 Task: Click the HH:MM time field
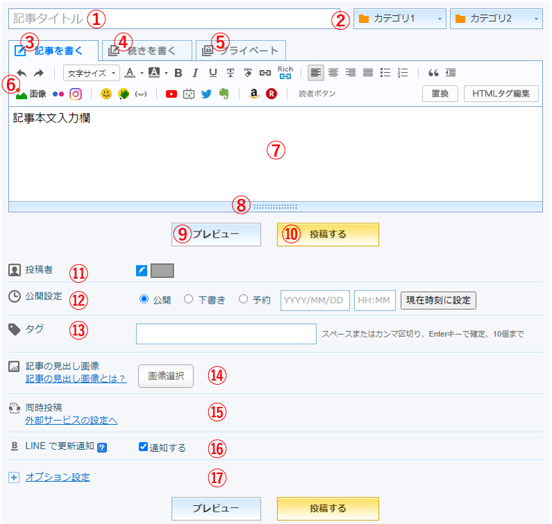pyautogui.click(x=375, y=300)
